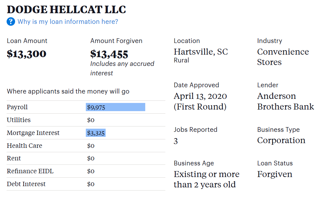The image size is (326, 199).
Task: Click the $13,455 amount forgiven value
Action: [x=109, y=54]
